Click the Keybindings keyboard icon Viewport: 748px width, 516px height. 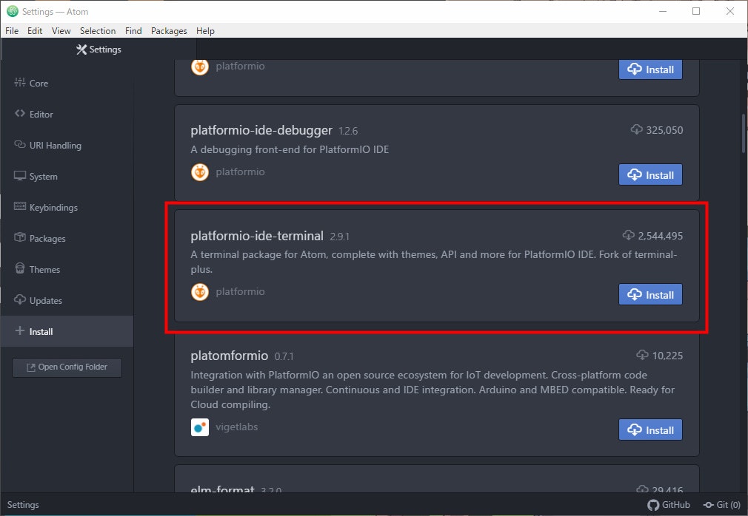click(x=19, y=206)
